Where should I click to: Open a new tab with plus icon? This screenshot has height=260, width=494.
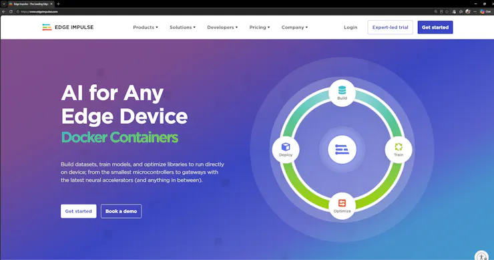coord(58,4)
